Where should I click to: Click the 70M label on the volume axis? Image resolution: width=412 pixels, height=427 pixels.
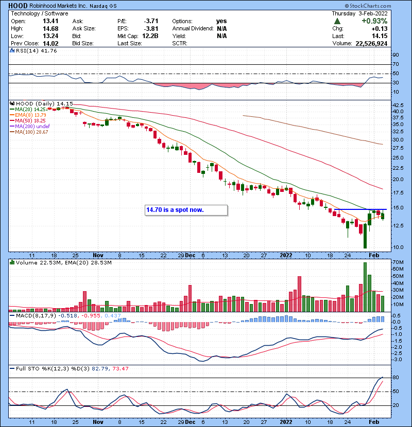(398, 262)
